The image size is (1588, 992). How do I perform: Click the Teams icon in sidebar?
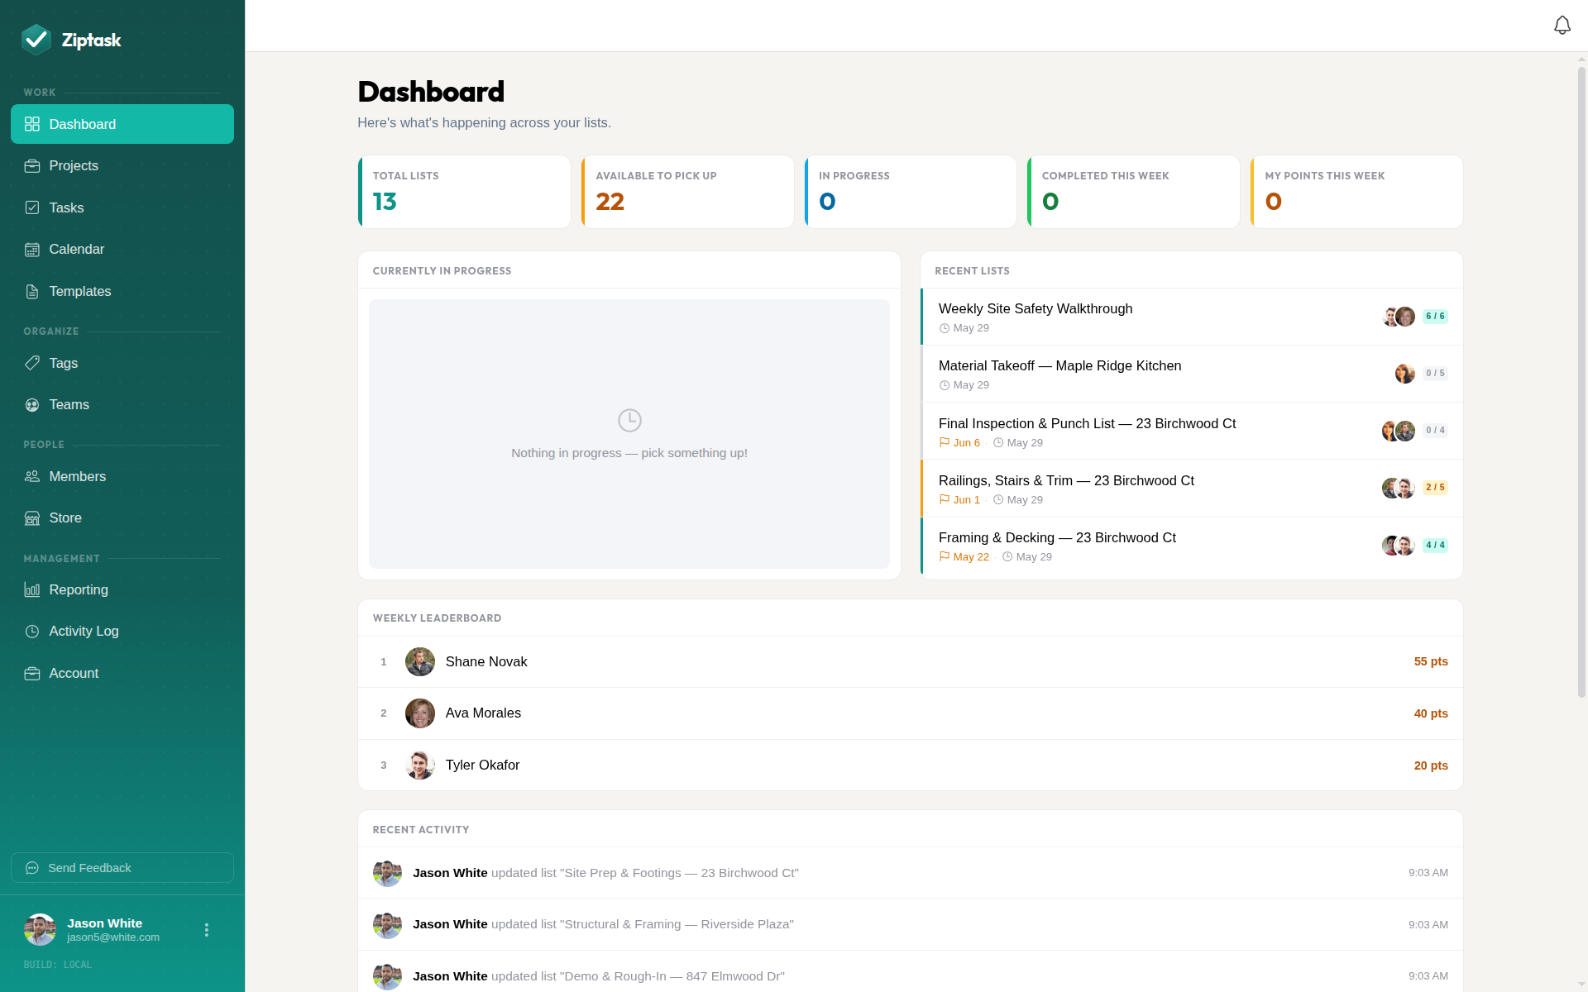tap(32, 405)
